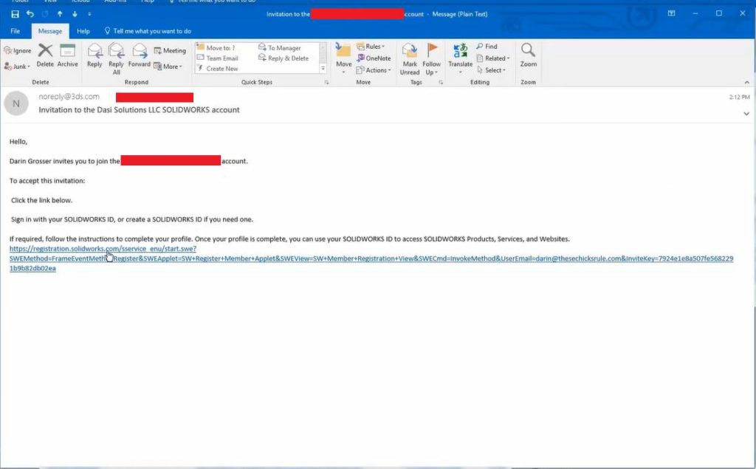Image resolution: width=756 pixels, height=469 pixels.
Task: Expand the Quick Steps gallery
Action: click(323, 69)
